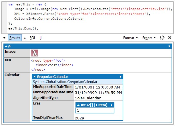The height and width of the screenshot is (126, 175).
Task: Click the eatThis.Dump() line in editor
Action: tap(23, 28)
